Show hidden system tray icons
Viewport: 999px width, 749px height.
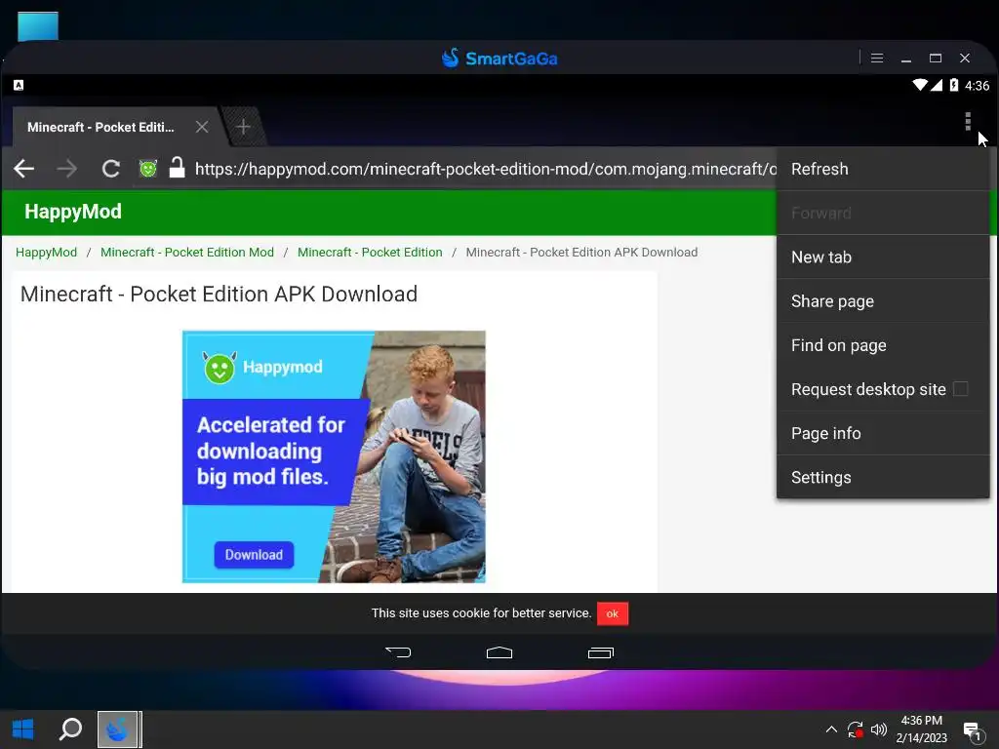pos(831,729)
